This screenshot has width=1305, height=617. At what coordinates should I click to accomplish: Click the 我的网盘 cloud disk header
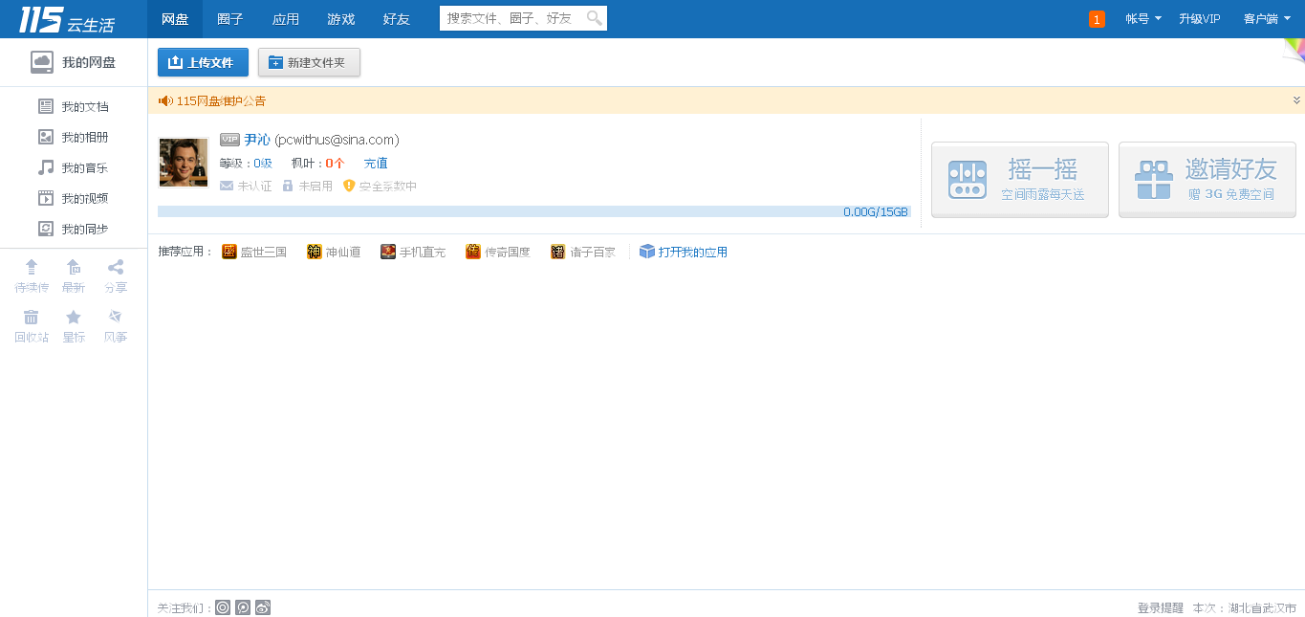point(74,62)
